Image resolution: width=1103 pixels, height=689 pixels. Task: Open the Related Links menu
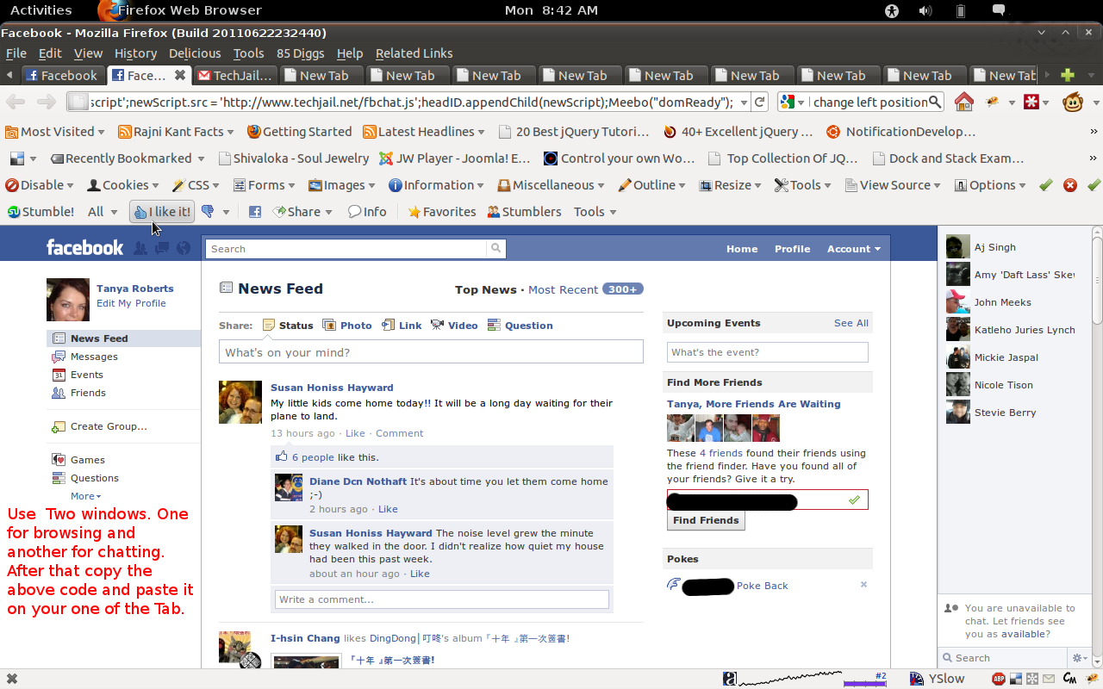click(x=414, y=53)
